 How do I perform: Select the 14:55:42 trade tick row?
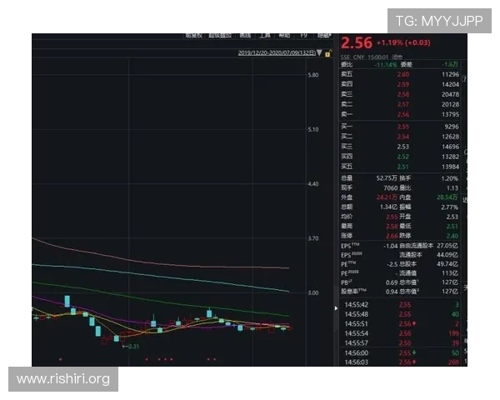(x=401, y=305)
